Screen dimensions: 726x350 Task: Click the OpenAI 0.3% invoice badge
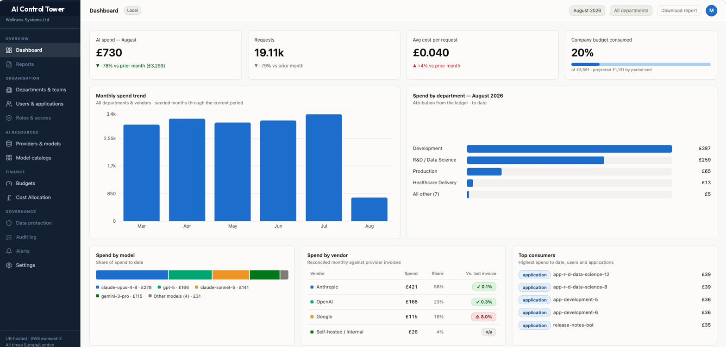tap(484, 302)
